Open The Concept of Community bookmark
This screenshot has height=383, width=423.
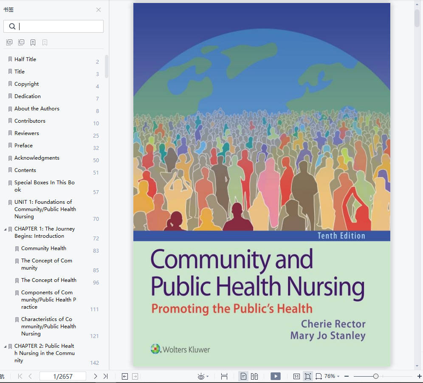coord(46,264)
